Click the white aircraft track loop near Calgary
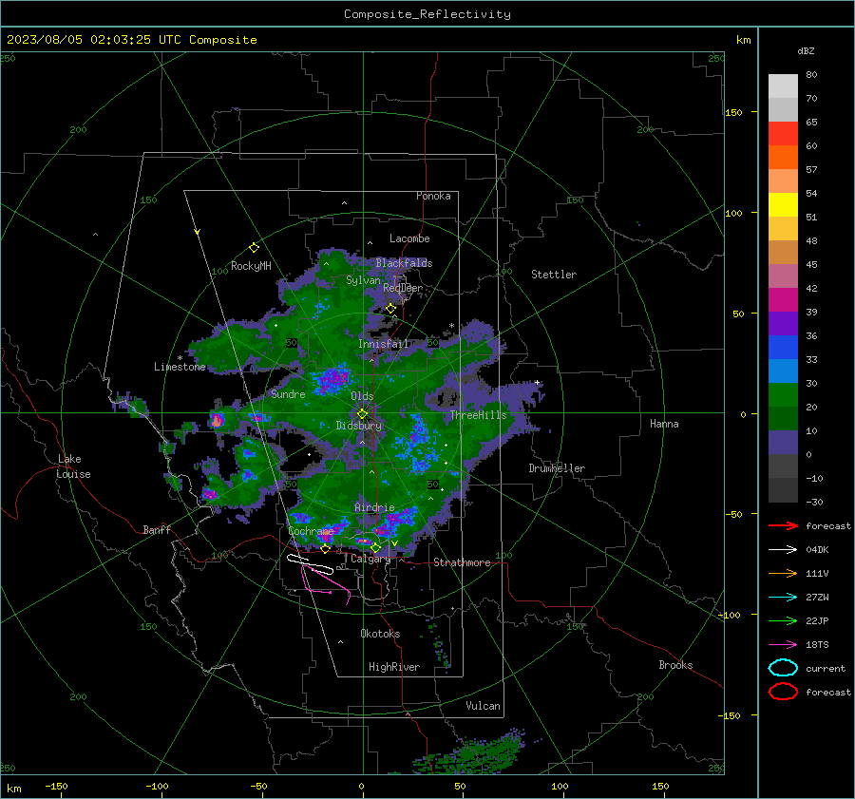The image size is (855, 799). point(310,564)
